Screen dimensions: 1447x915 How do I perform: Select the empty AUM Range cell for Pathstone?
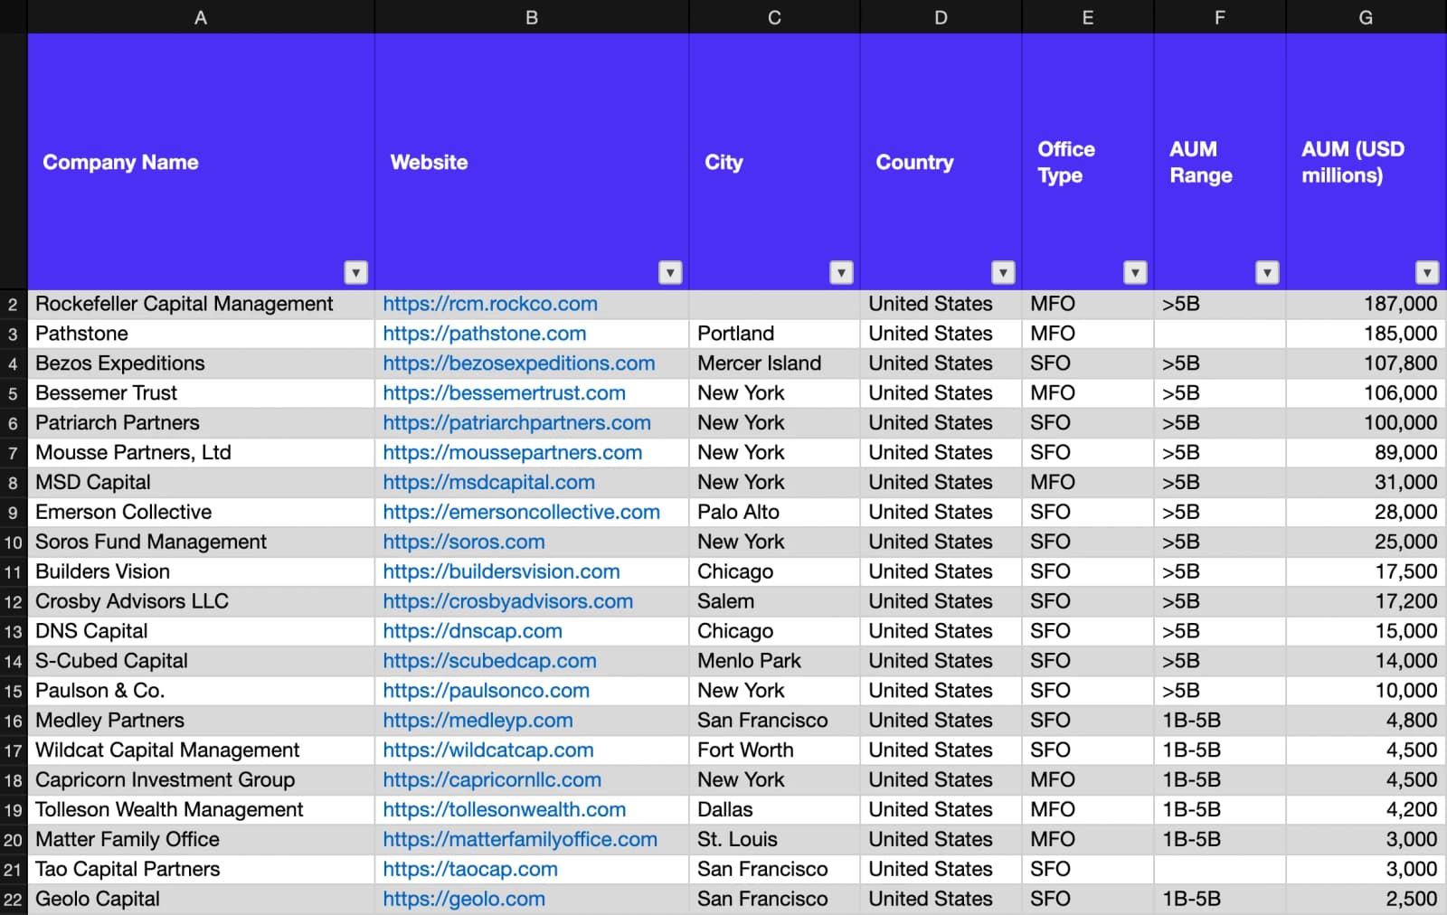coord(1220,334)
